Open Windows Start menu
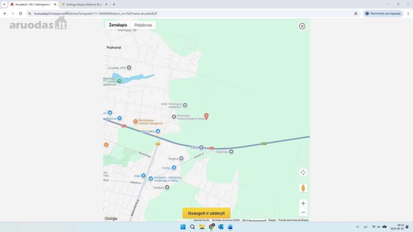Viewport: 413px width, 232px height. pyautogui.click(x=183, y=227)
